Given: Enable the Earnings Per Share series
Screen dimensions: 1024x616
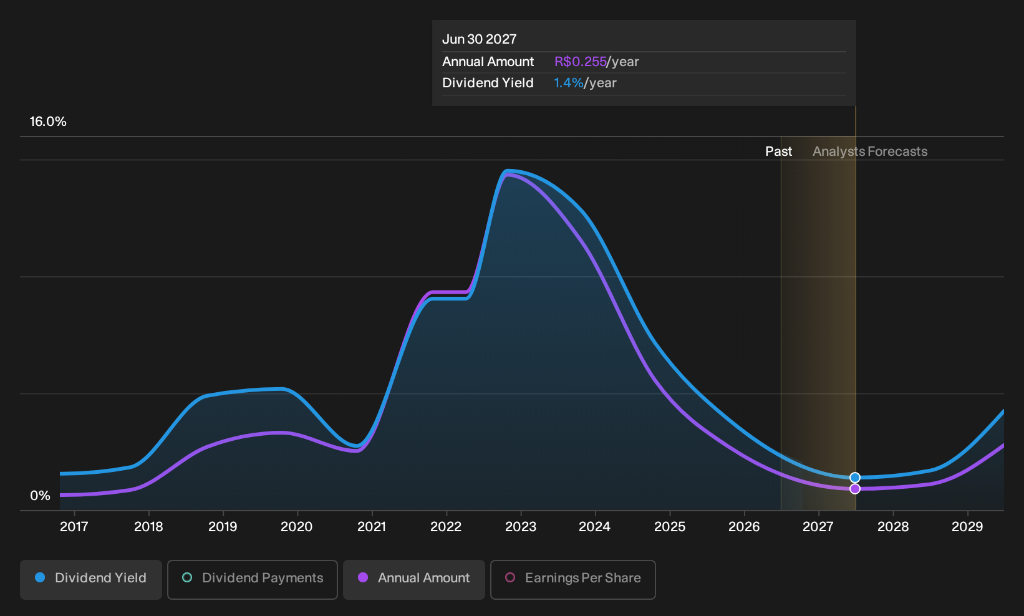Looking at the screenshot, I should tap(573, 579).
